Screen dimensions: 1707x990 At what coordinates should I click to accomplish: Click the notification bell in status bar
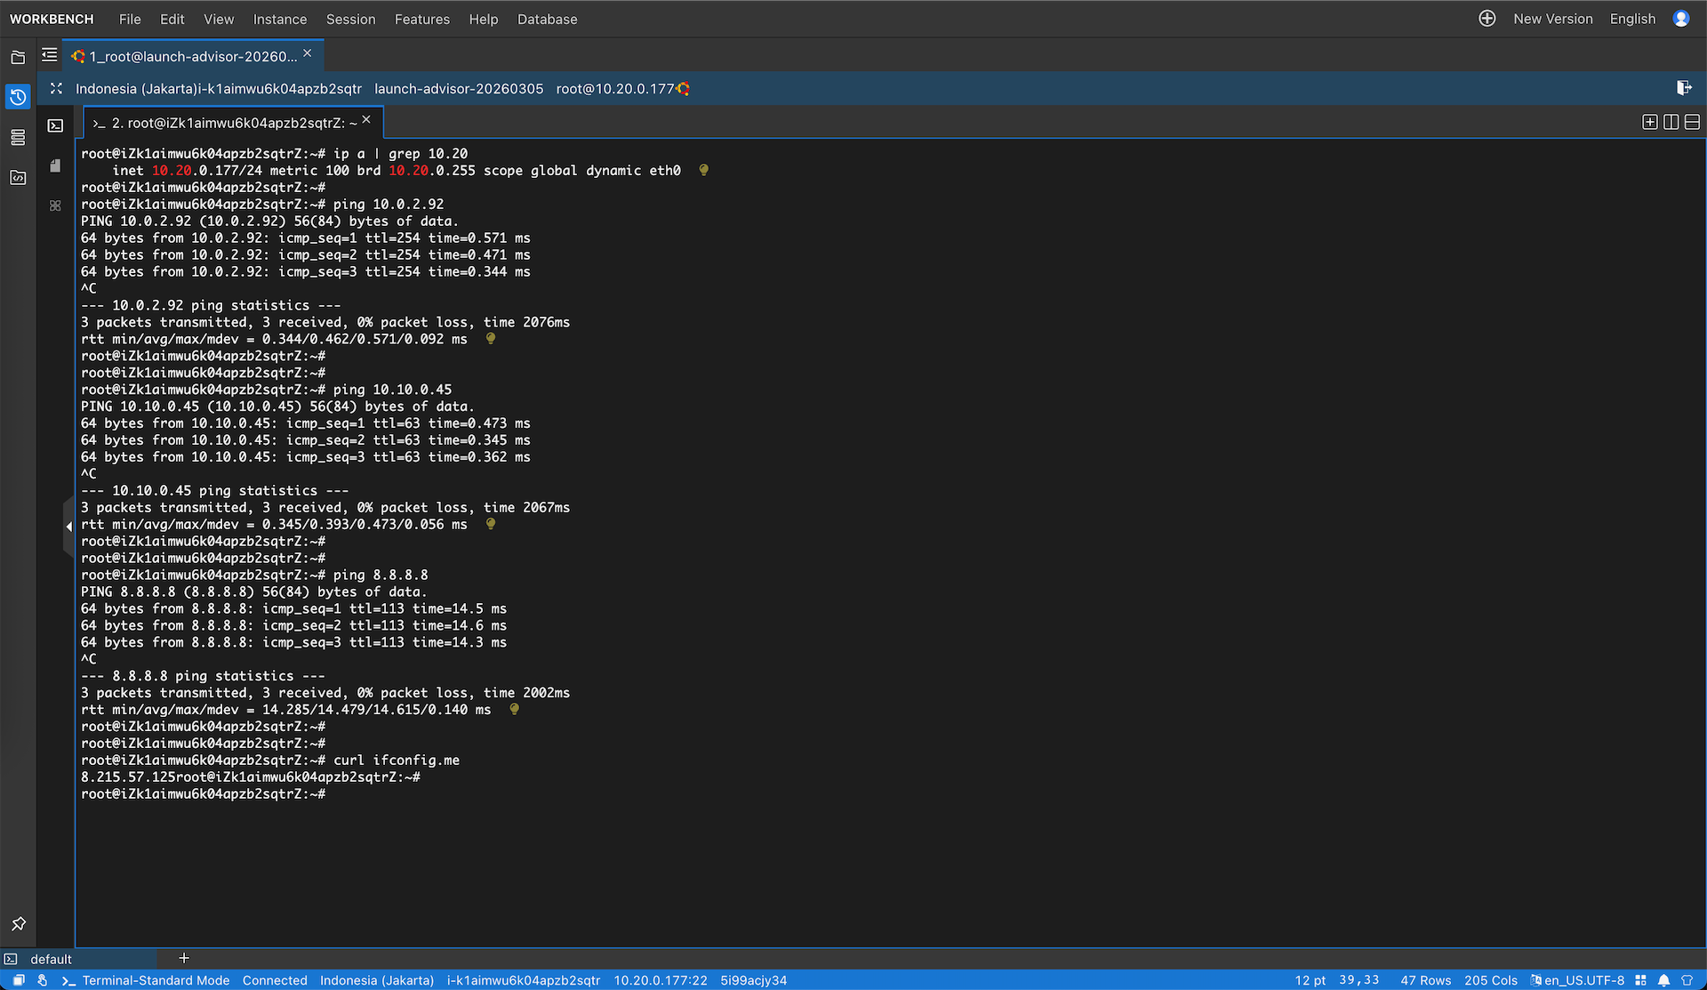pos(1663,980)
